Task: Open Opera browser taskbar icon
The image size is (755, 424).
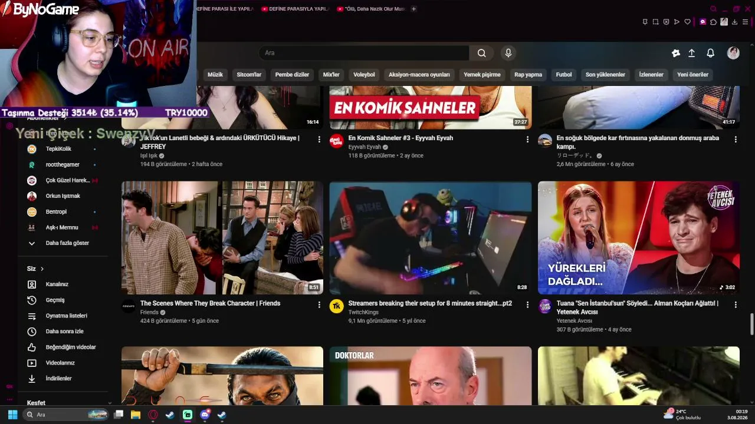Action: point(153,415)
